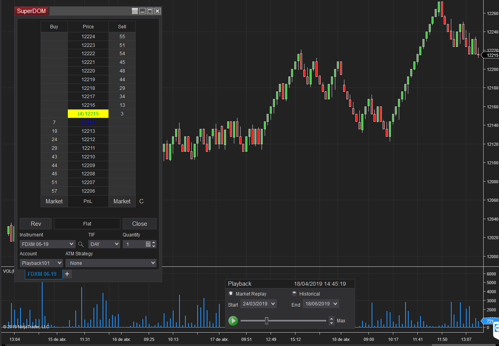Click the instrument search magnifier icon
Viewport: 499px width, 346px height.
pyautogui.click(x=81, y=244)
